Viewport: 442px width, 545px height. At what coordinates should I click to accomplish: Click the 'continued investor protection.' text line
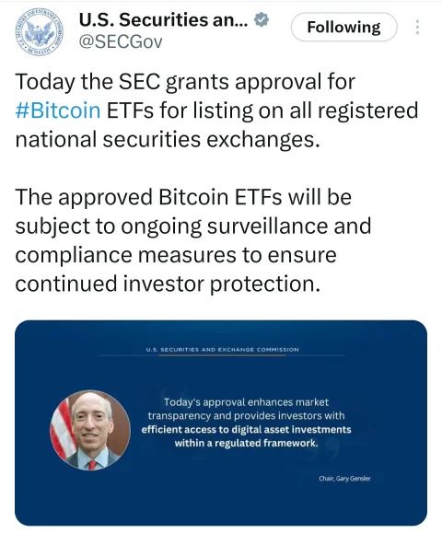click(168, 284)
